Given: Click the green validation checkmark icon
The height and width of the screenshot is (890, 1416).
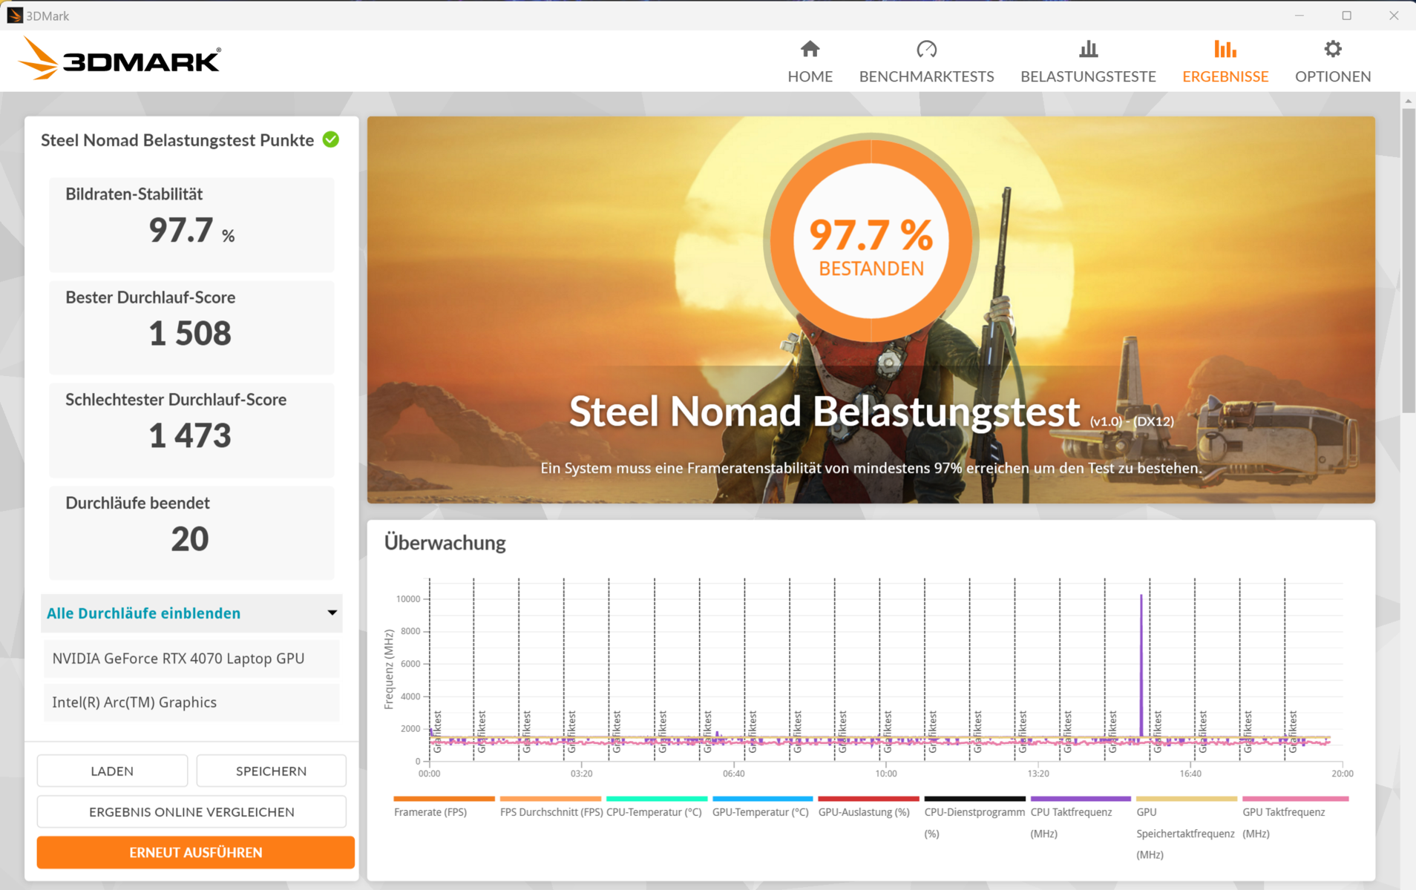Looking at the screenshot, I should (x=331, y=139).
